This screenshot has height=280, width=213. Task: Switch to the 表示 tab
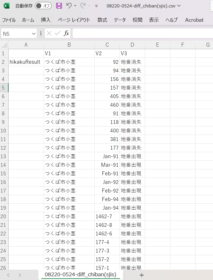click(x=154, y=20)
